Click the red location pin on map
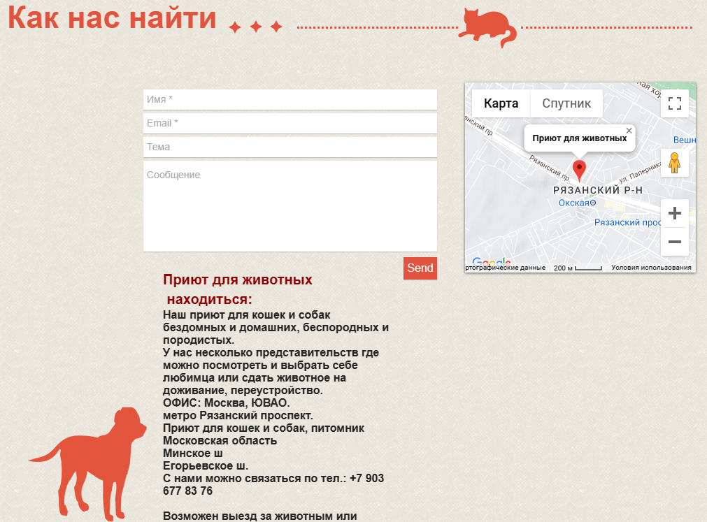The height and width of the screenshot is (522, 707). (579, 171)
